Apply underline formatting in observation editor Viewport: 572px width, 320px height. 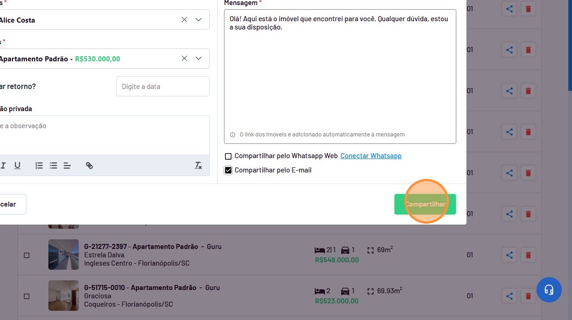(x=18, y=166)
